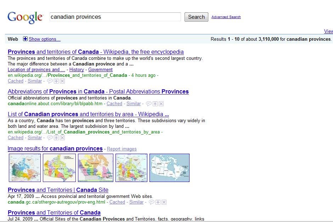333x222 pixels.
Task: Open Similar link for canadaonline.about.com result
Action: [133, 104]
